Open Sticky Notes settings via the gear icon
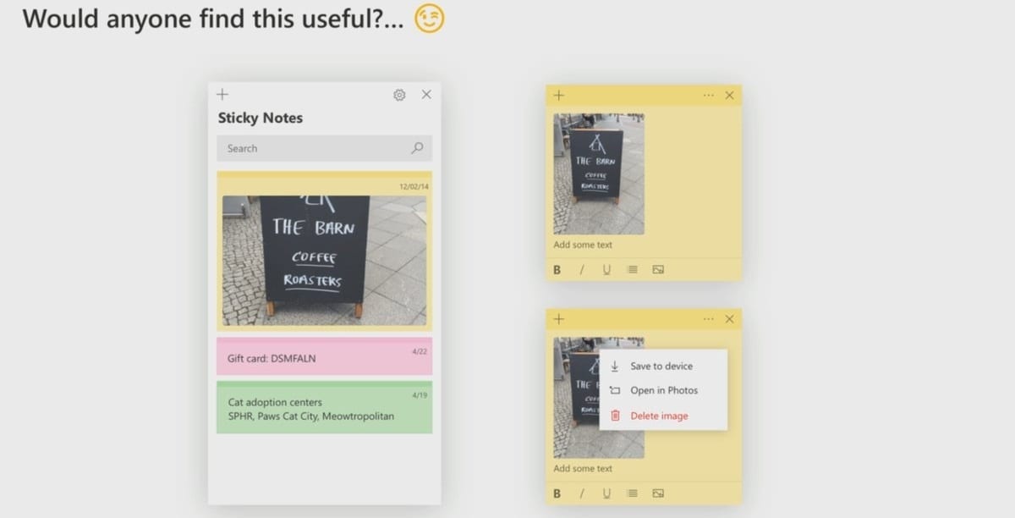 pos(398,95)
